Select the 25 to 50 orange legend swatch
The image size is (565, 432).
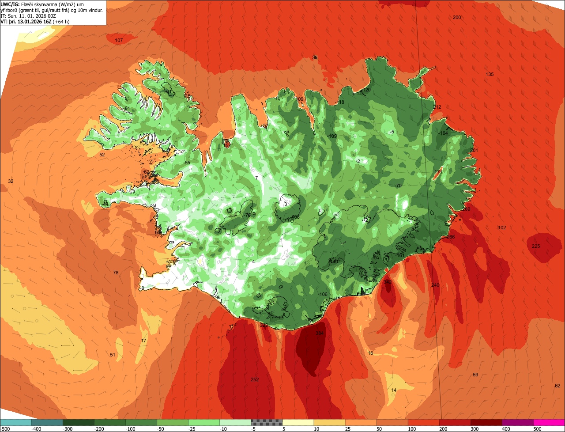point(361,422)
